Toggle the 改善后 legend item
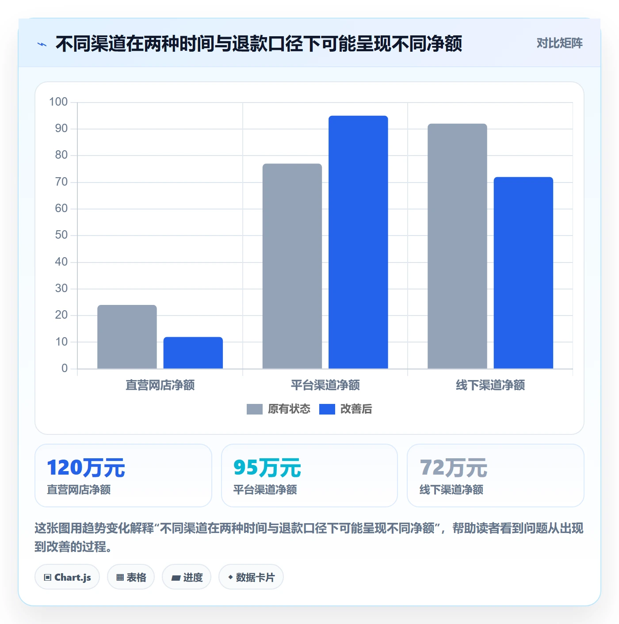 point(346,409)
